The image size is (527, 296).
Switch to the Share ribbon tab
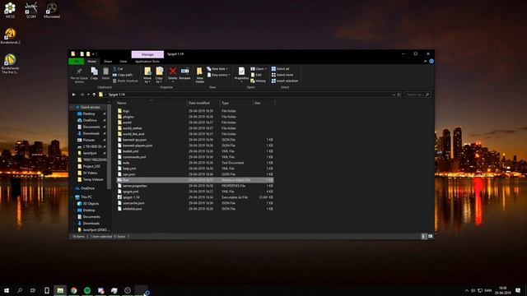(108, 62)
